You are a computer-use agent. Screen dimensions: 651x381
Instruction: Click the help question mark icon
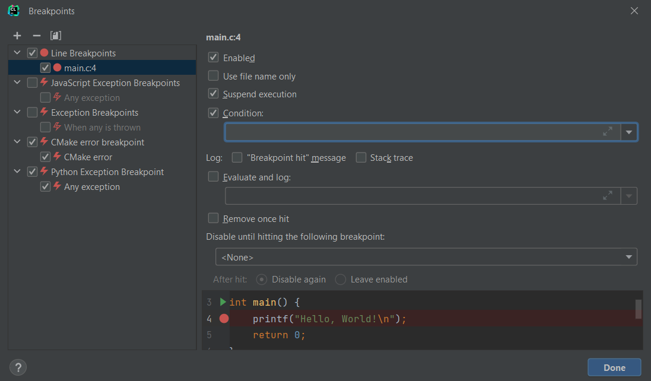tap(18, 367)
